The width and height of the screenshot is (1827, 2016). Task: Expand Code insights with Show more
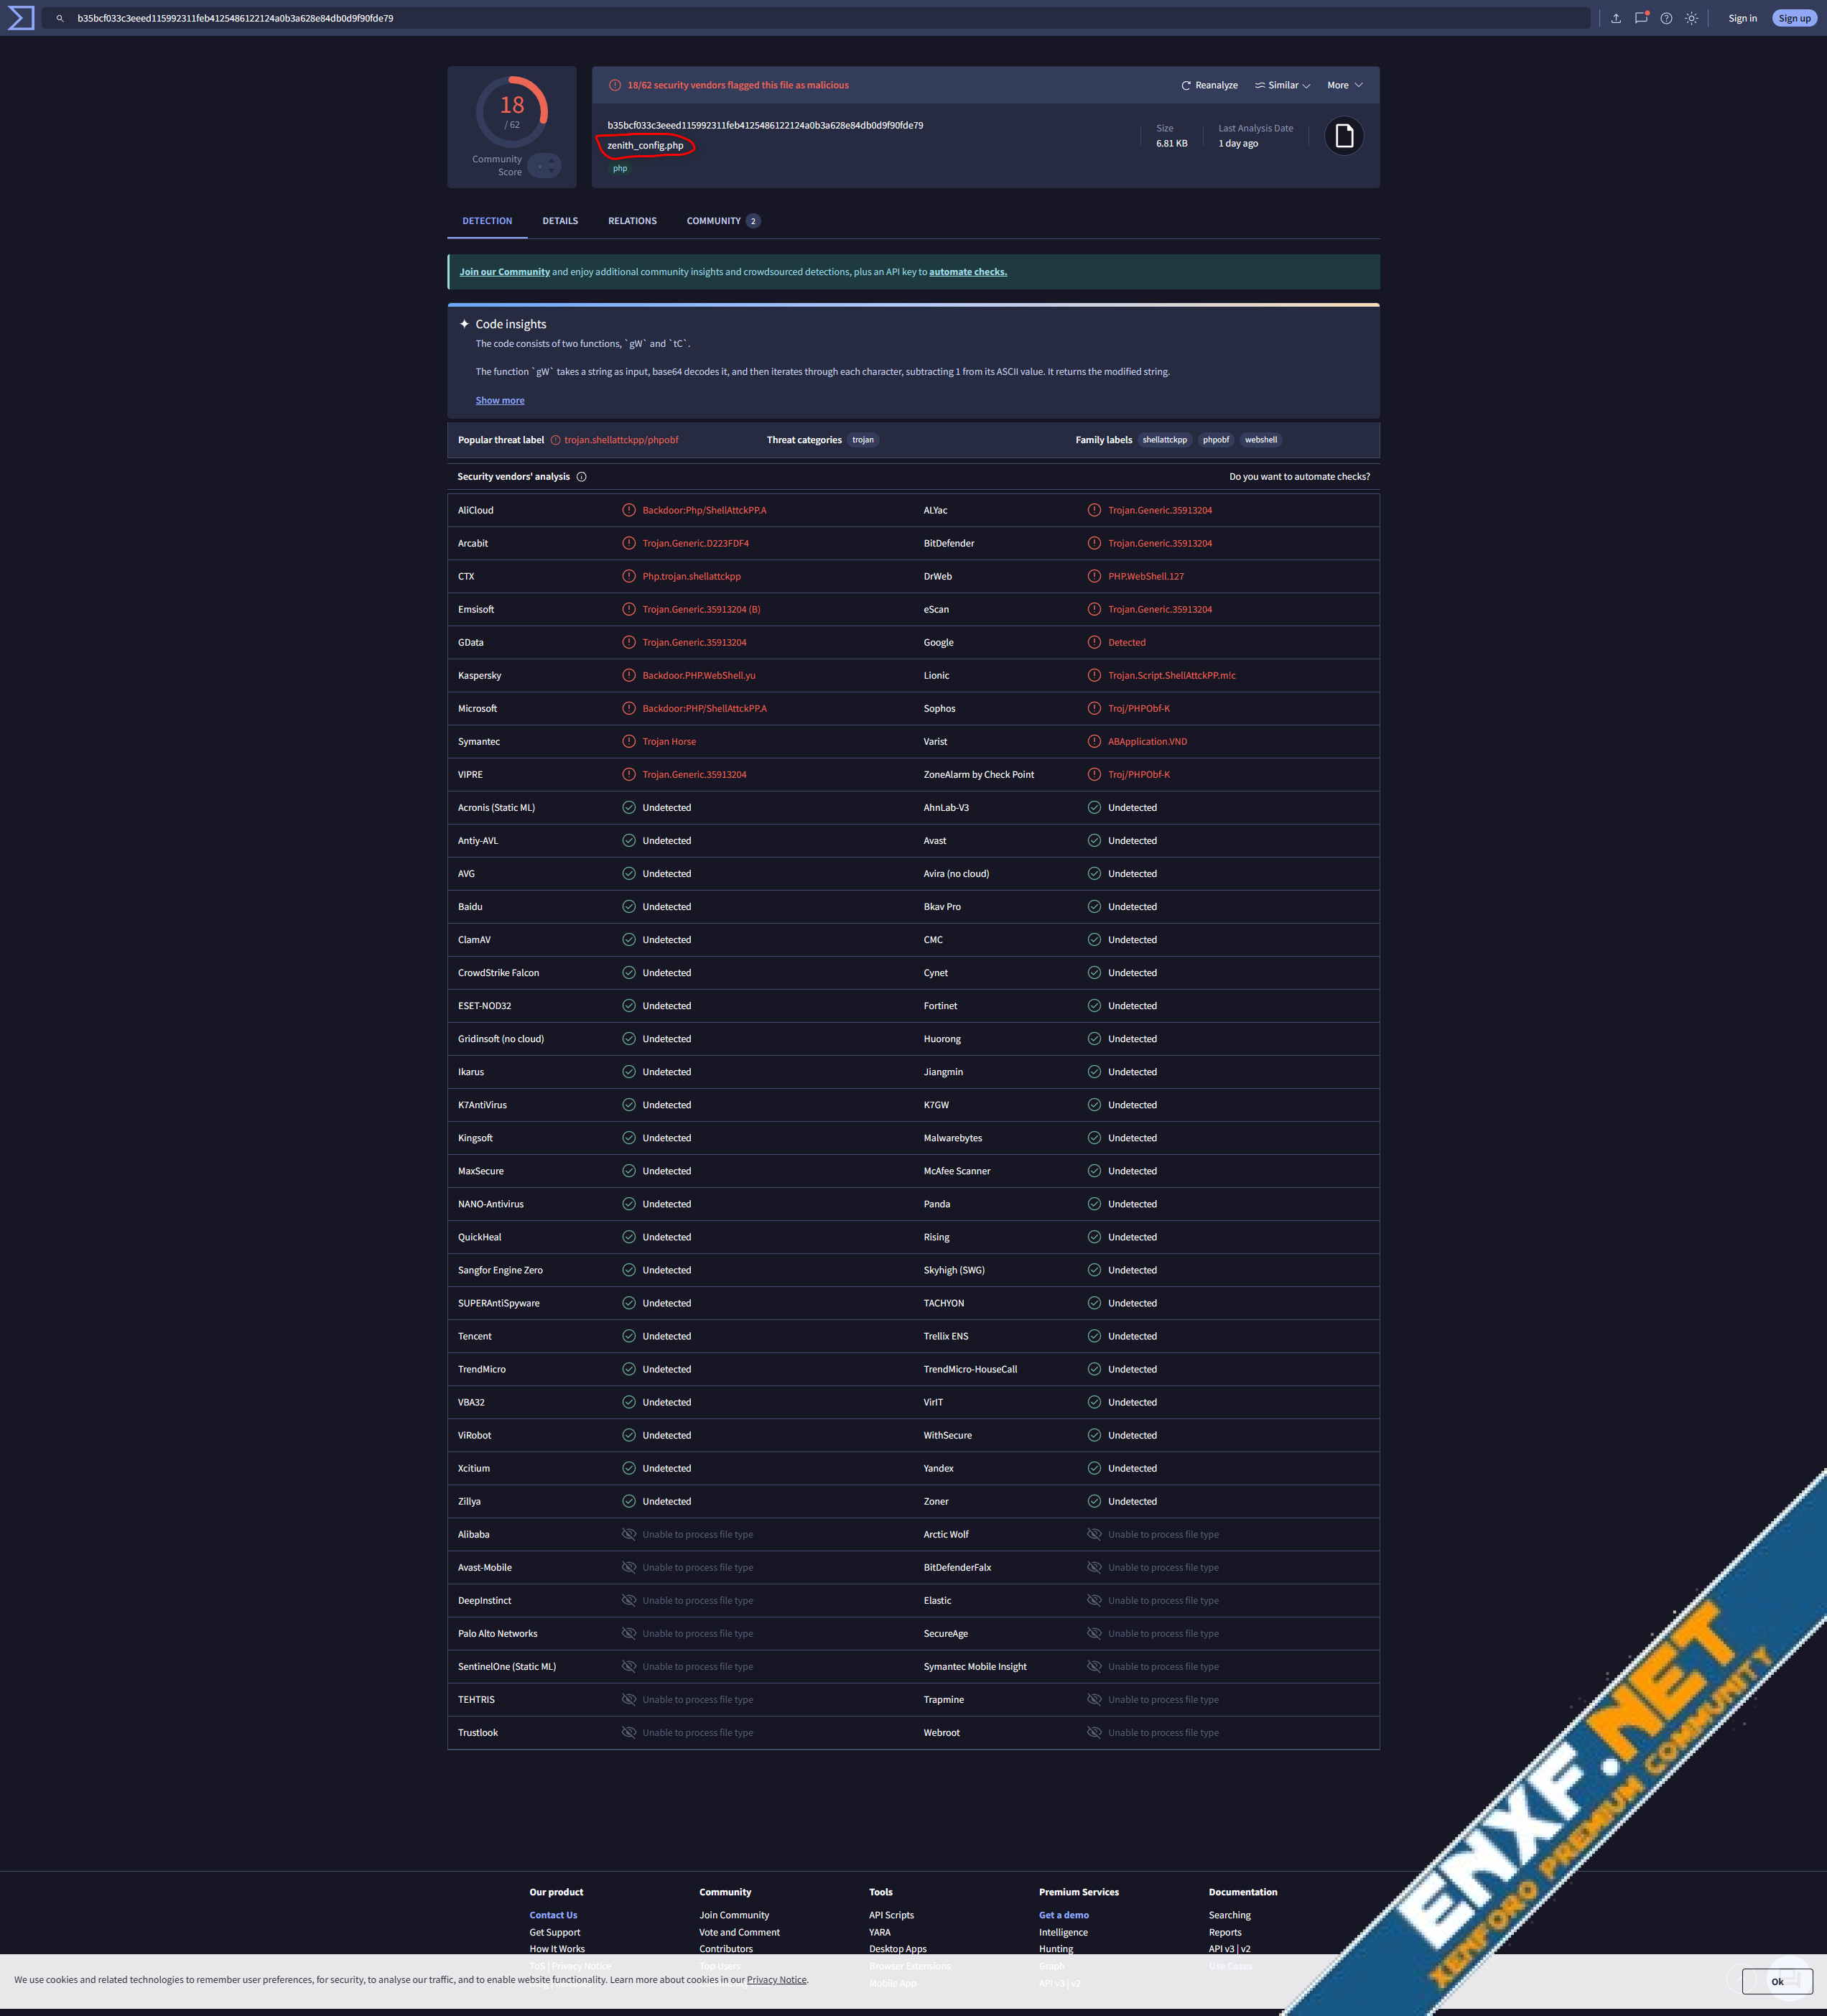tap(499, 400)
